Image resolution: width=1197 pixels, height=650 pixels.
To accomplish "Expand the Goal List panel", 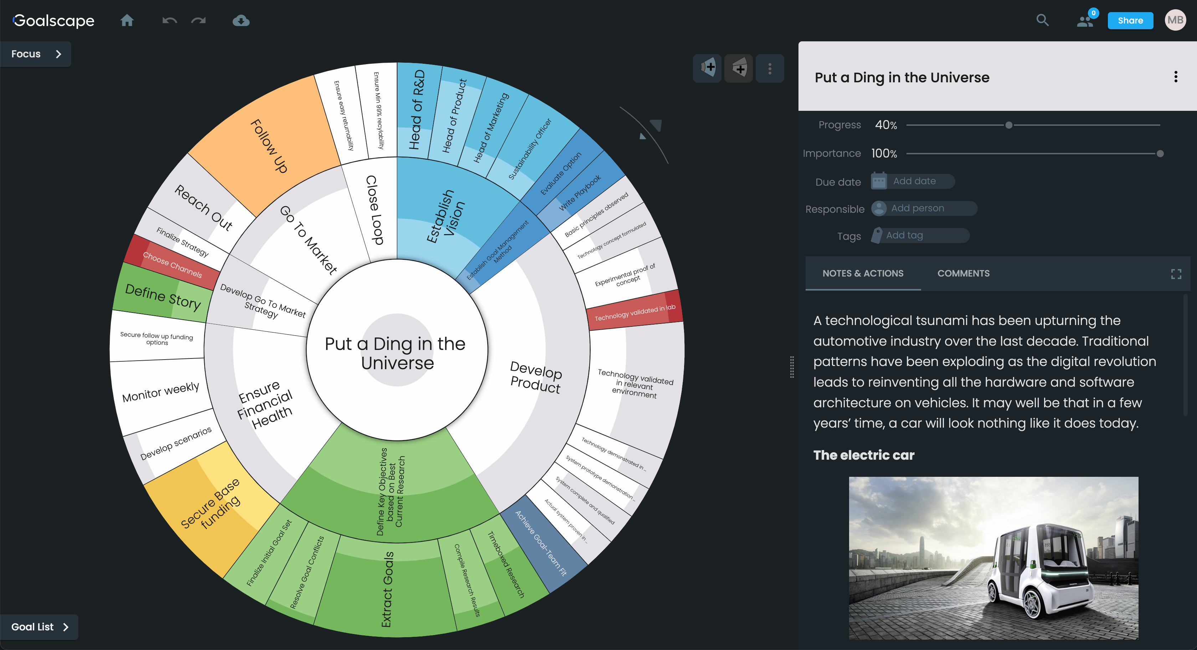I will 40,626.
